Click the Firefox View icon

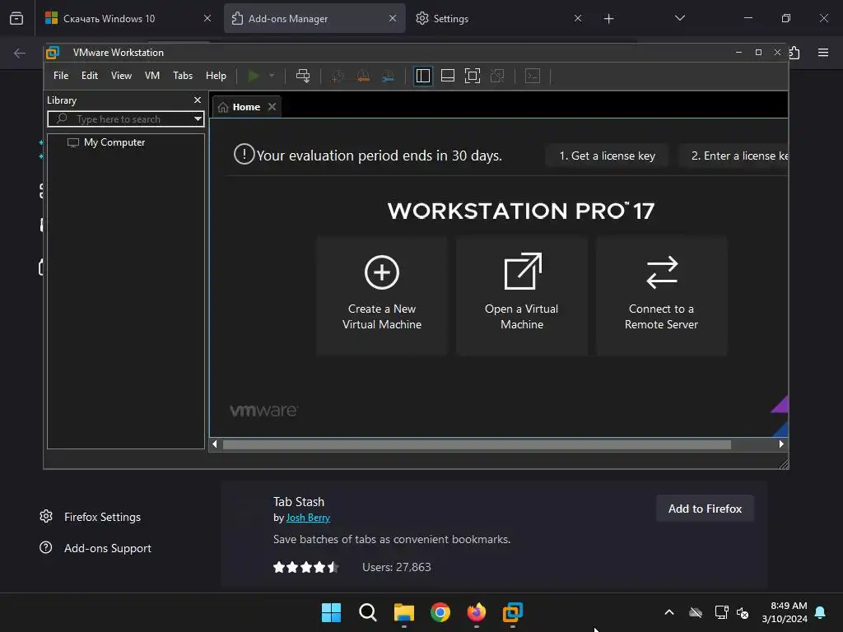(16, 19)
